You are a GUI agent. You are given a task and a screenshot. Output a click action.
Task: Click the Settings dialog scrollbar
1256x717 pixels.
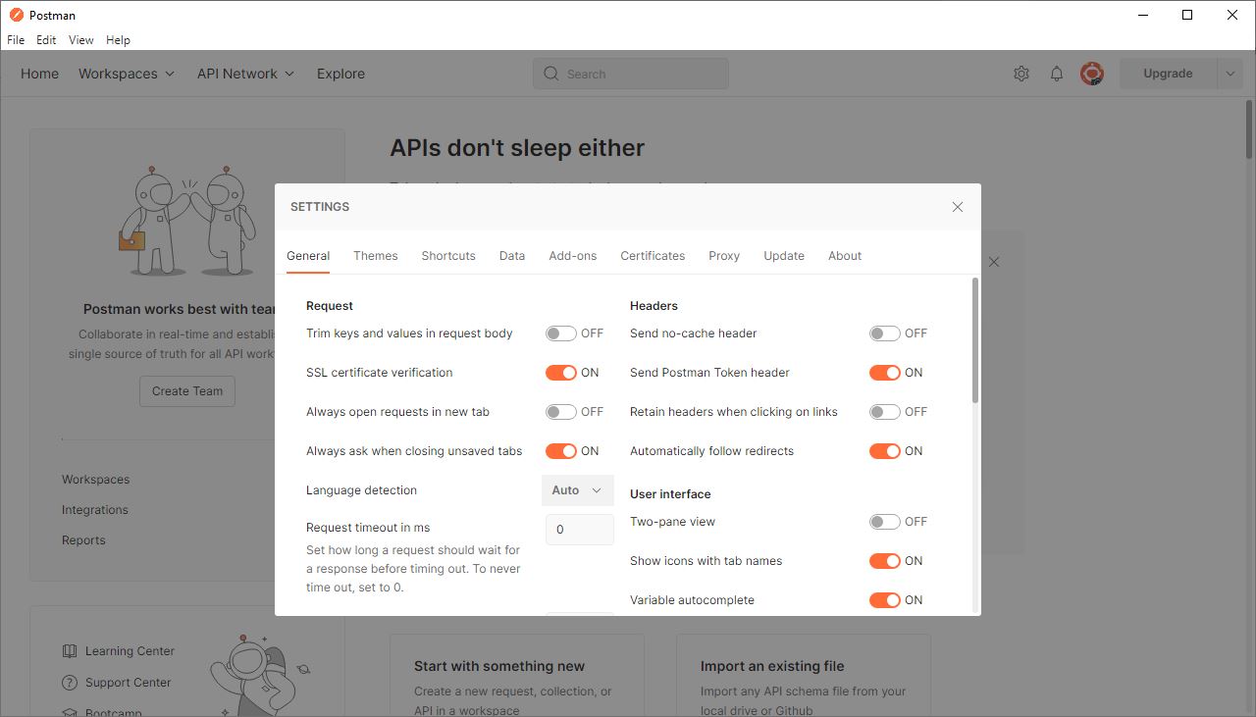click(975, 340)
